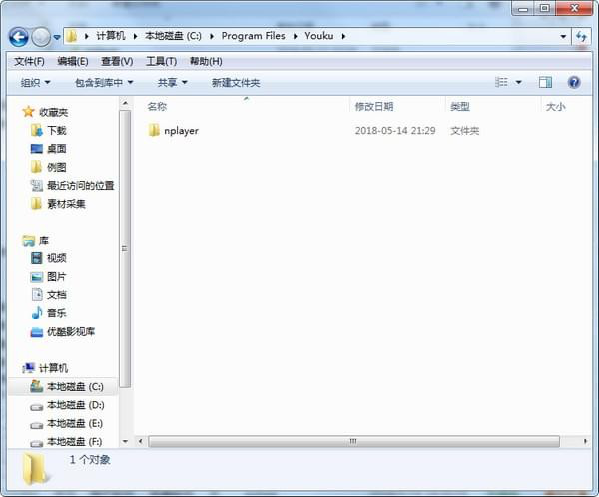
Task: Open help with the question mark icon
Action: coord(574,82)
